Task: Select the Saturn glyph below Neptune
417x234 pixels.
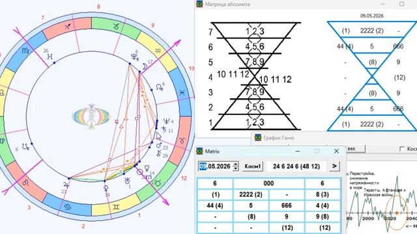Action: click(164, 129)
